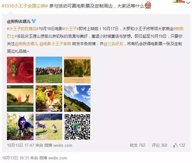This screenshot has height=163, width=192.
Task: Open the blue sky hillside thumbnail
Action: [x=77, y=99]
